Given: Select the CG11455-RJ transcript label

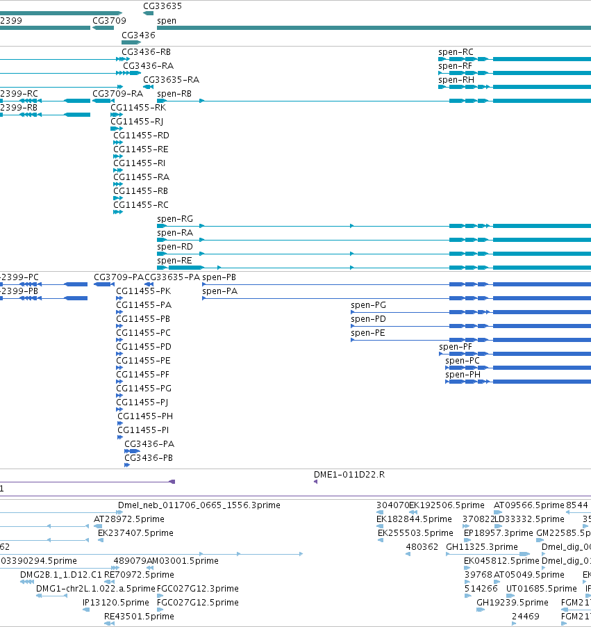Looking at the screenshot, I should pos(137,122).
